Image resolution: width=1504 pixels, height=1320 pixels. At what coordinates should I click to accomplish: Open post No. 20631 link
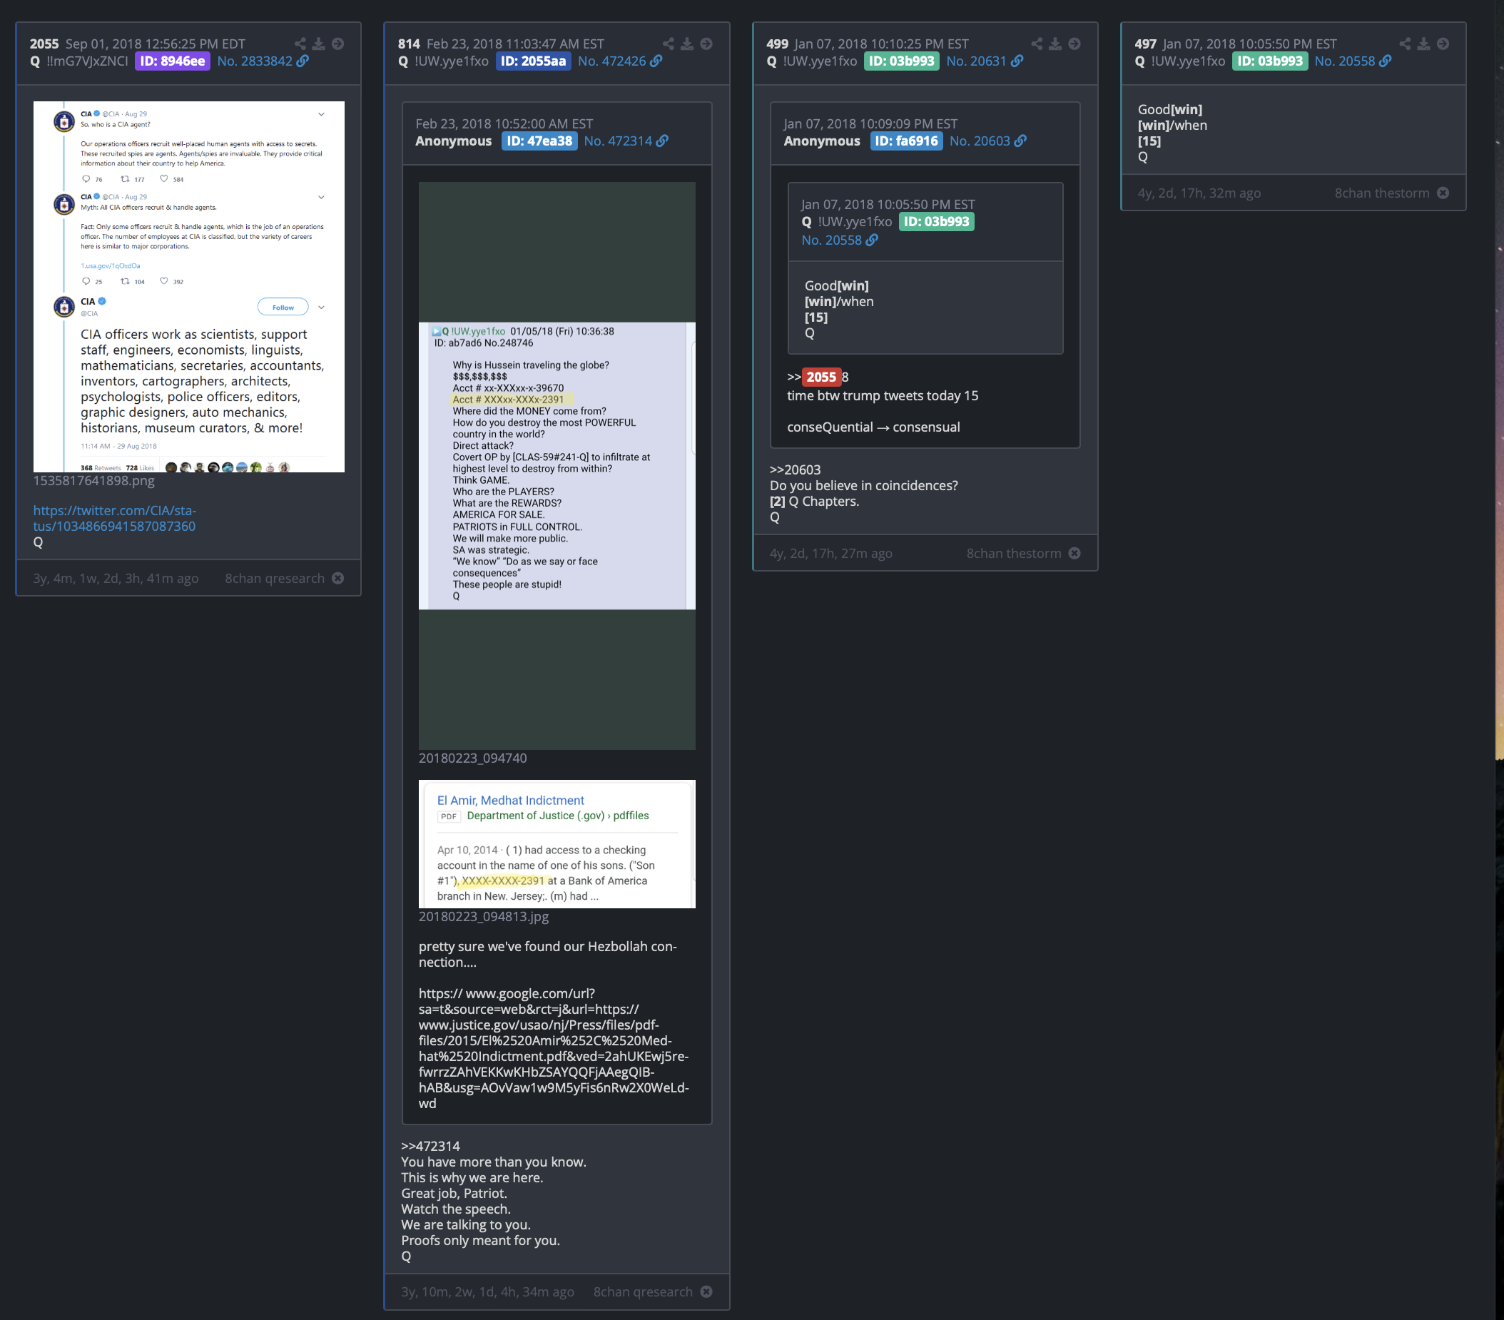(x=977, y=61)
